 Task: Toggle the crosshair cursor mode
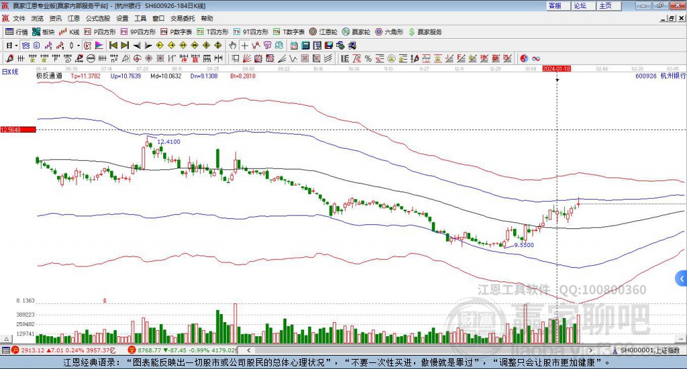(244, 46)
